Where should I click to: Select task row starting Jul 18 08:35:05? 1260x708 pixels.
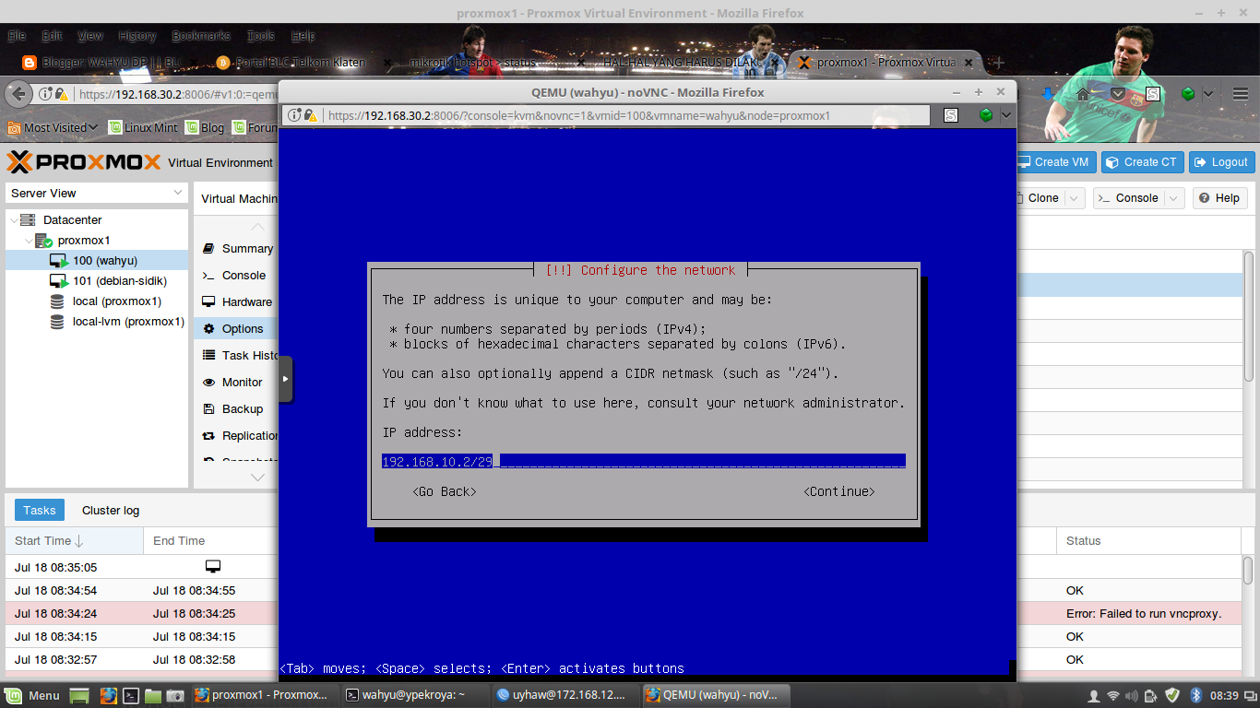[624, 568]
